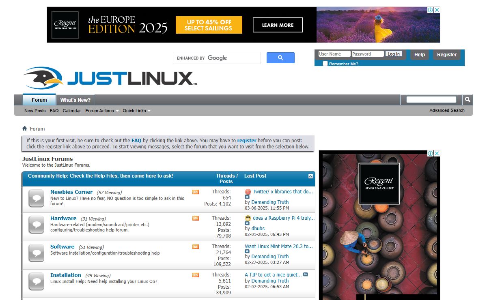Image resolution: width=487 pixels, height=300 pixels.
Task: Click the User Name input field
Action: (x=334, y=54)
